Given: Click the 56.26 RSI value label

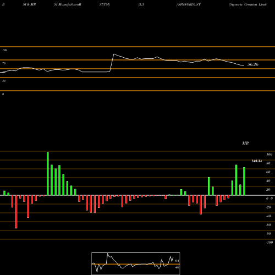Looking at the screenshot, I should click(x=253, y=64).
